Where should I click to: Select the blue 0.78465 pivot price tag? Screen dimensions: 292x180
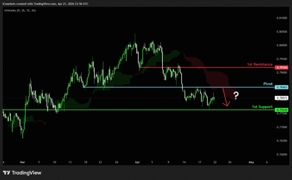point(281,87)
